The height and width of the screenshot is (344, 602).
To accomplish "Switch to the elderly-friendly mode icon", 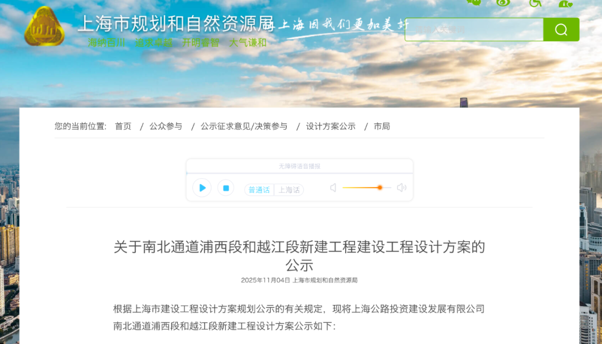I will (566, 3).
